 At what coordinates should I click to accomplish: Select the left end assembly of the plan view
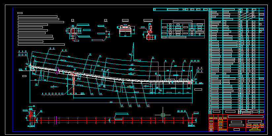pos(31,116)
